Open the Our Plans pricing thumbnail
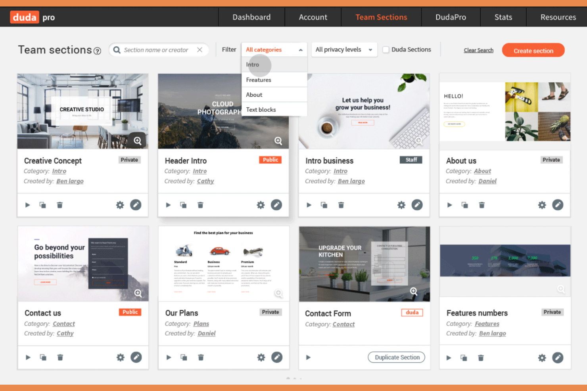This screenshot has height=391, width=587. [x=224, y=264]
